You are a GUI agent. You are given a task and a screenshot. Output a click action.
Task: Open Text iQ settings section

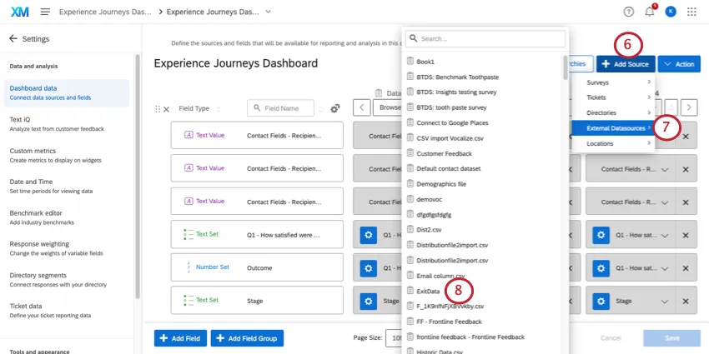20,119
